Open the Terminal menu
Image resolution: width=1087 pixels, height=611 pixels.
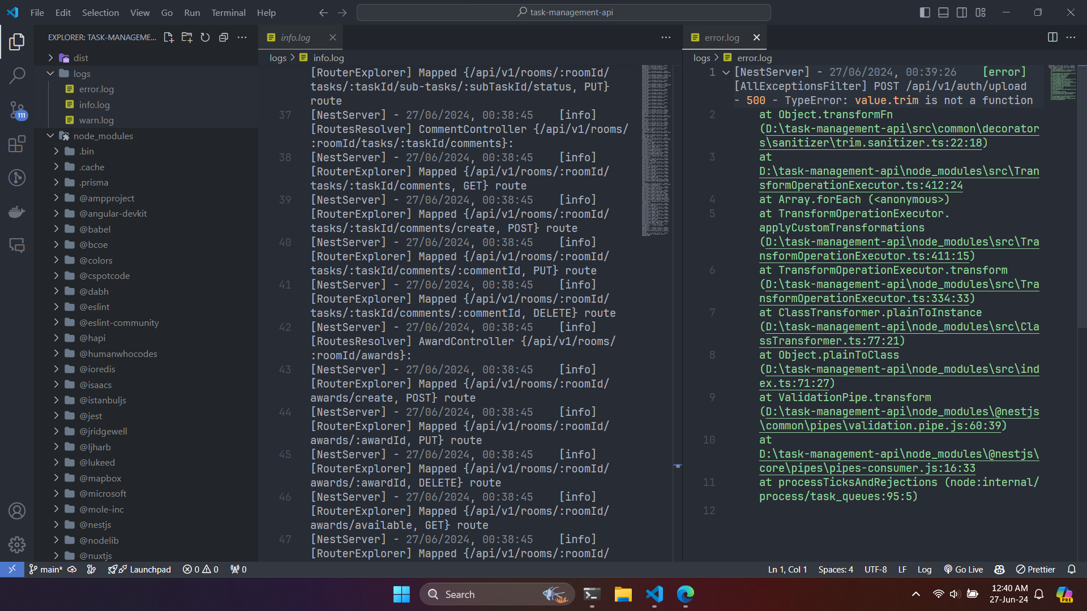(x=228, y=12)
